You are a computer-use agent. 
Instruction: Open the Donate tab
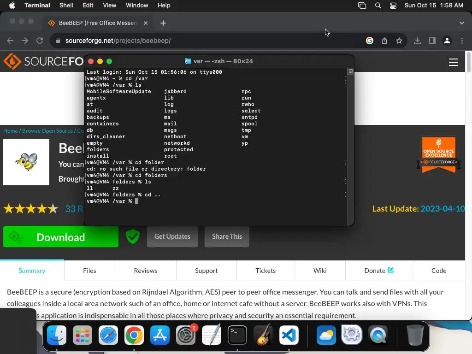coord(379,271)
